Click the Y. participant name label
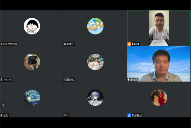 (67, 115)
